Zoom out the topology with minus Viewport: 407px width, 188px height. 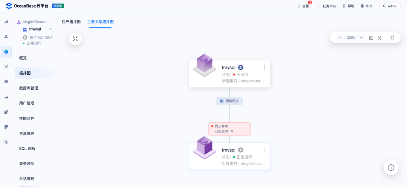340,38
